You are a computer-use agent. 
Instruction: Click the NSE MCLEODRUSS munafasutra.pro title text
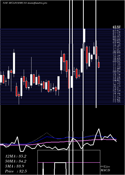pyautogui.click(x=25, y=3)
